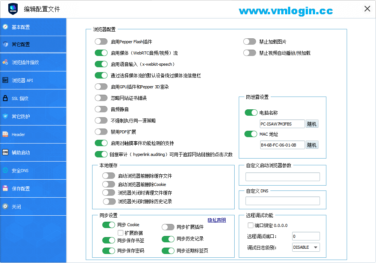The width and height of the screenshot is (376, 263).
Task: Open the 辅助启动 section
Action: point(33,152)
